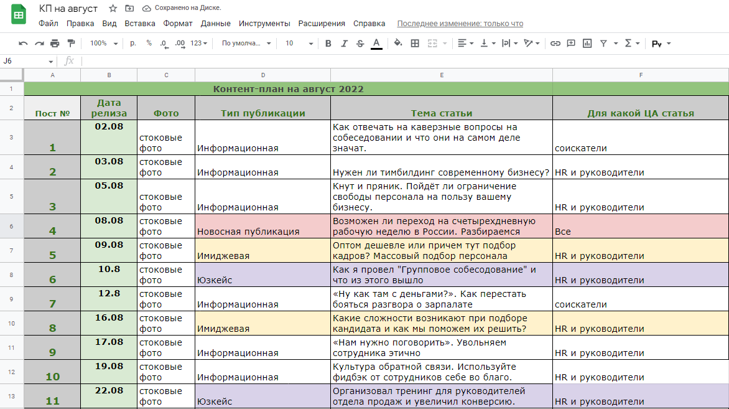Open the 100% zoom dropdown
This screenshot has width=729, height=409.
104,44
